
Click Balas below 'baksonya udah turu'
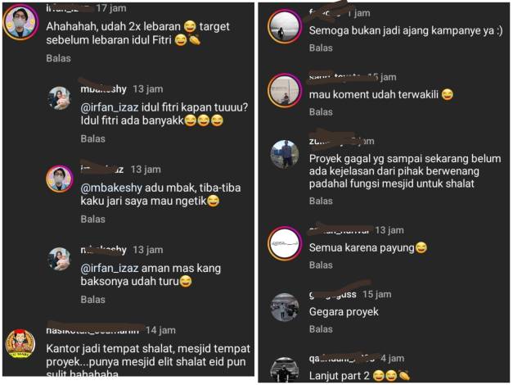[x=93, y=300]
